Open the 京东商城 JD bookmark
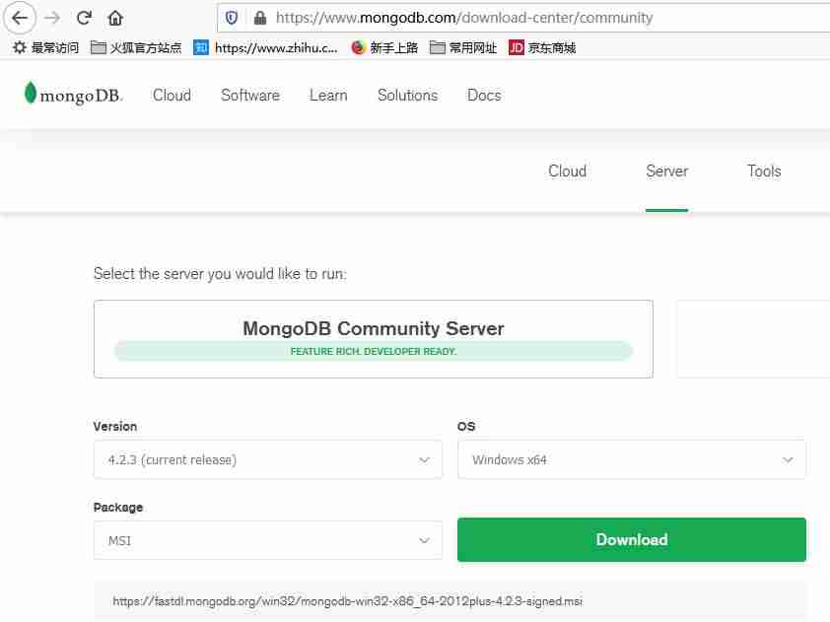The image size is (830, 622). [542, 47]
